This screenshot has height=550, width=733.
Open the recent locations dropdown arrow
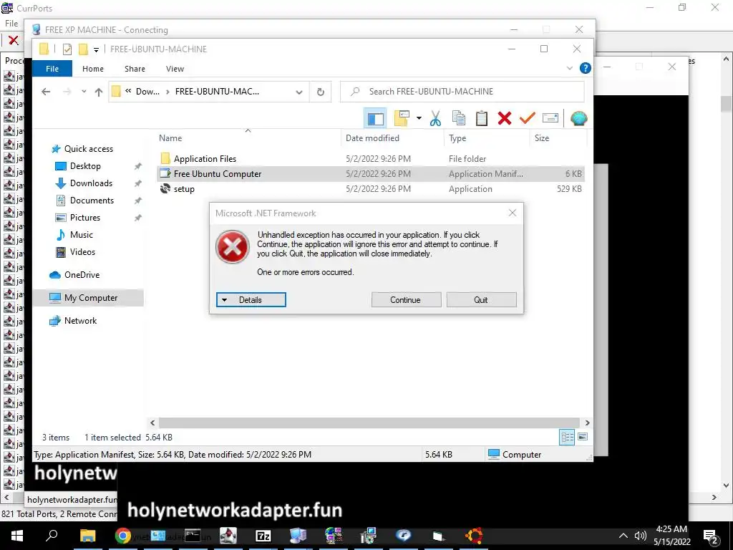pos(84,92)
